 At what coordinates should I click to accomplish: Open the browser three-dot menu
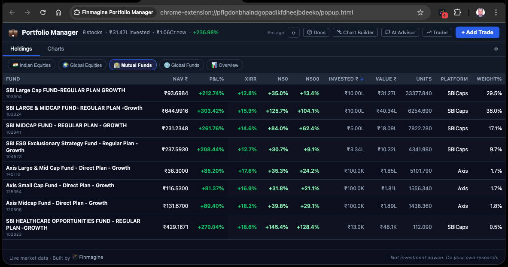tap(496, 12)
